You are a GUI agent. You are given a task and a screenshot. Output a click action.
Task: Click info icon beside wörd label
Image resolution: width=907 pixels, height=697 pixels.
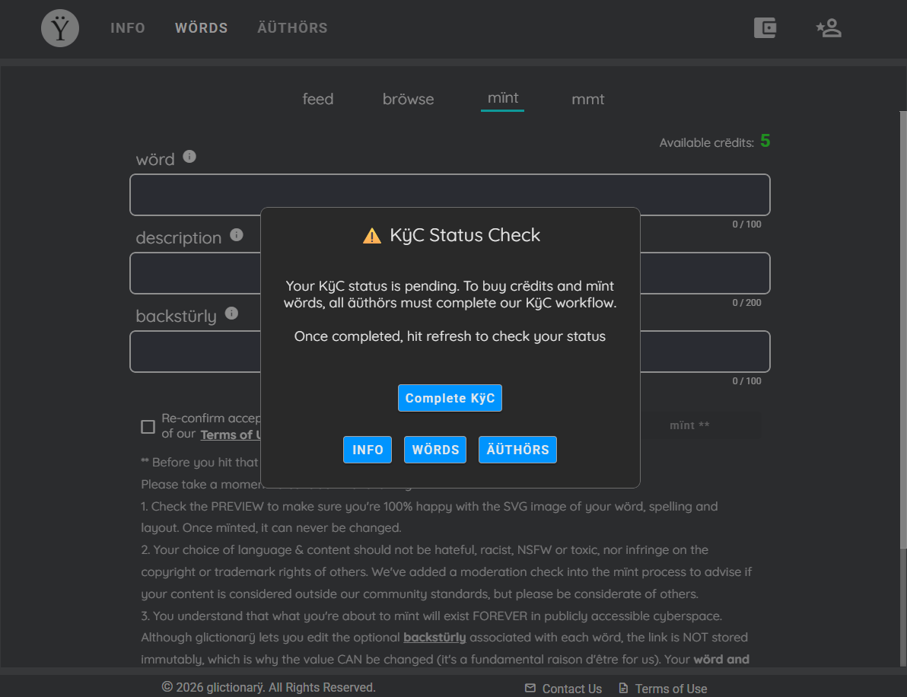point(189,156)
